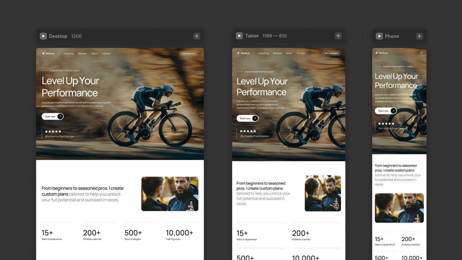Screen dimensions: 462x260
Task: Click the plus icon beside the Tablet breakpoint
Action: (x=338, y=36)
